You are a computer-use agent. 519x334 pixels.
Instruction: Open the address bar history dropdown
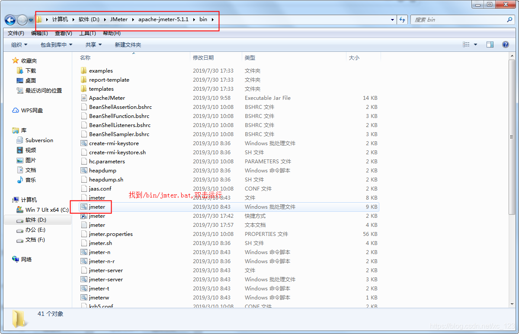coord(392,20)
